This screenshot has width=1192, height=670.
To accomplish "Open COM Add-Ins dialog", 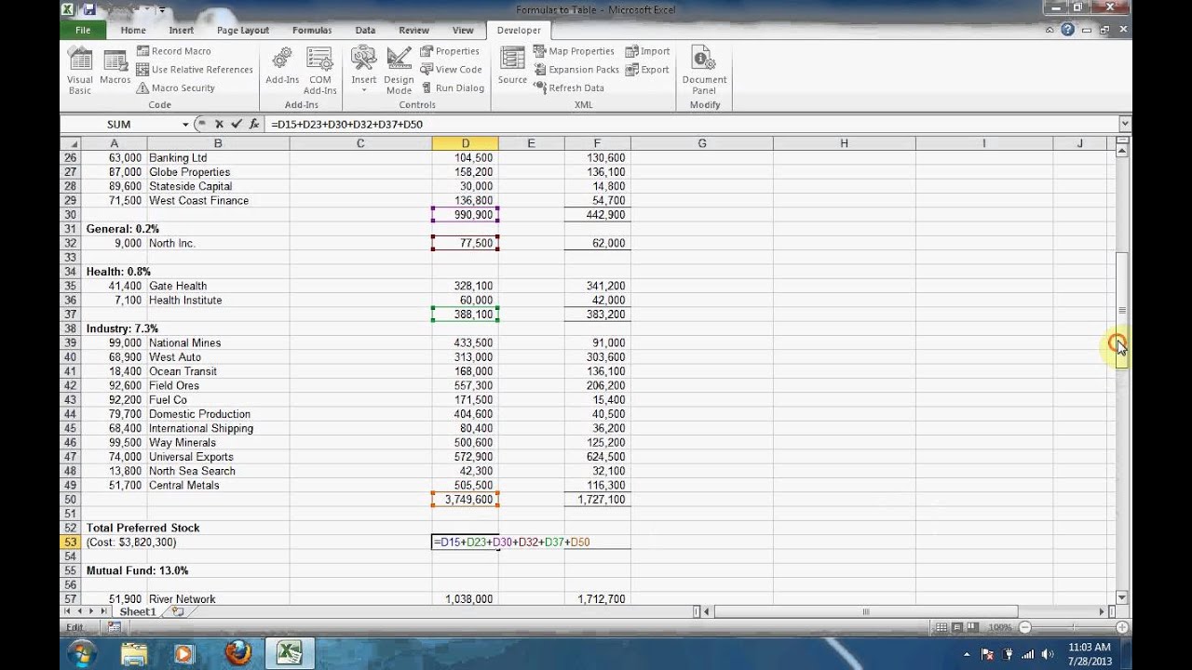I will coord(319,71).
